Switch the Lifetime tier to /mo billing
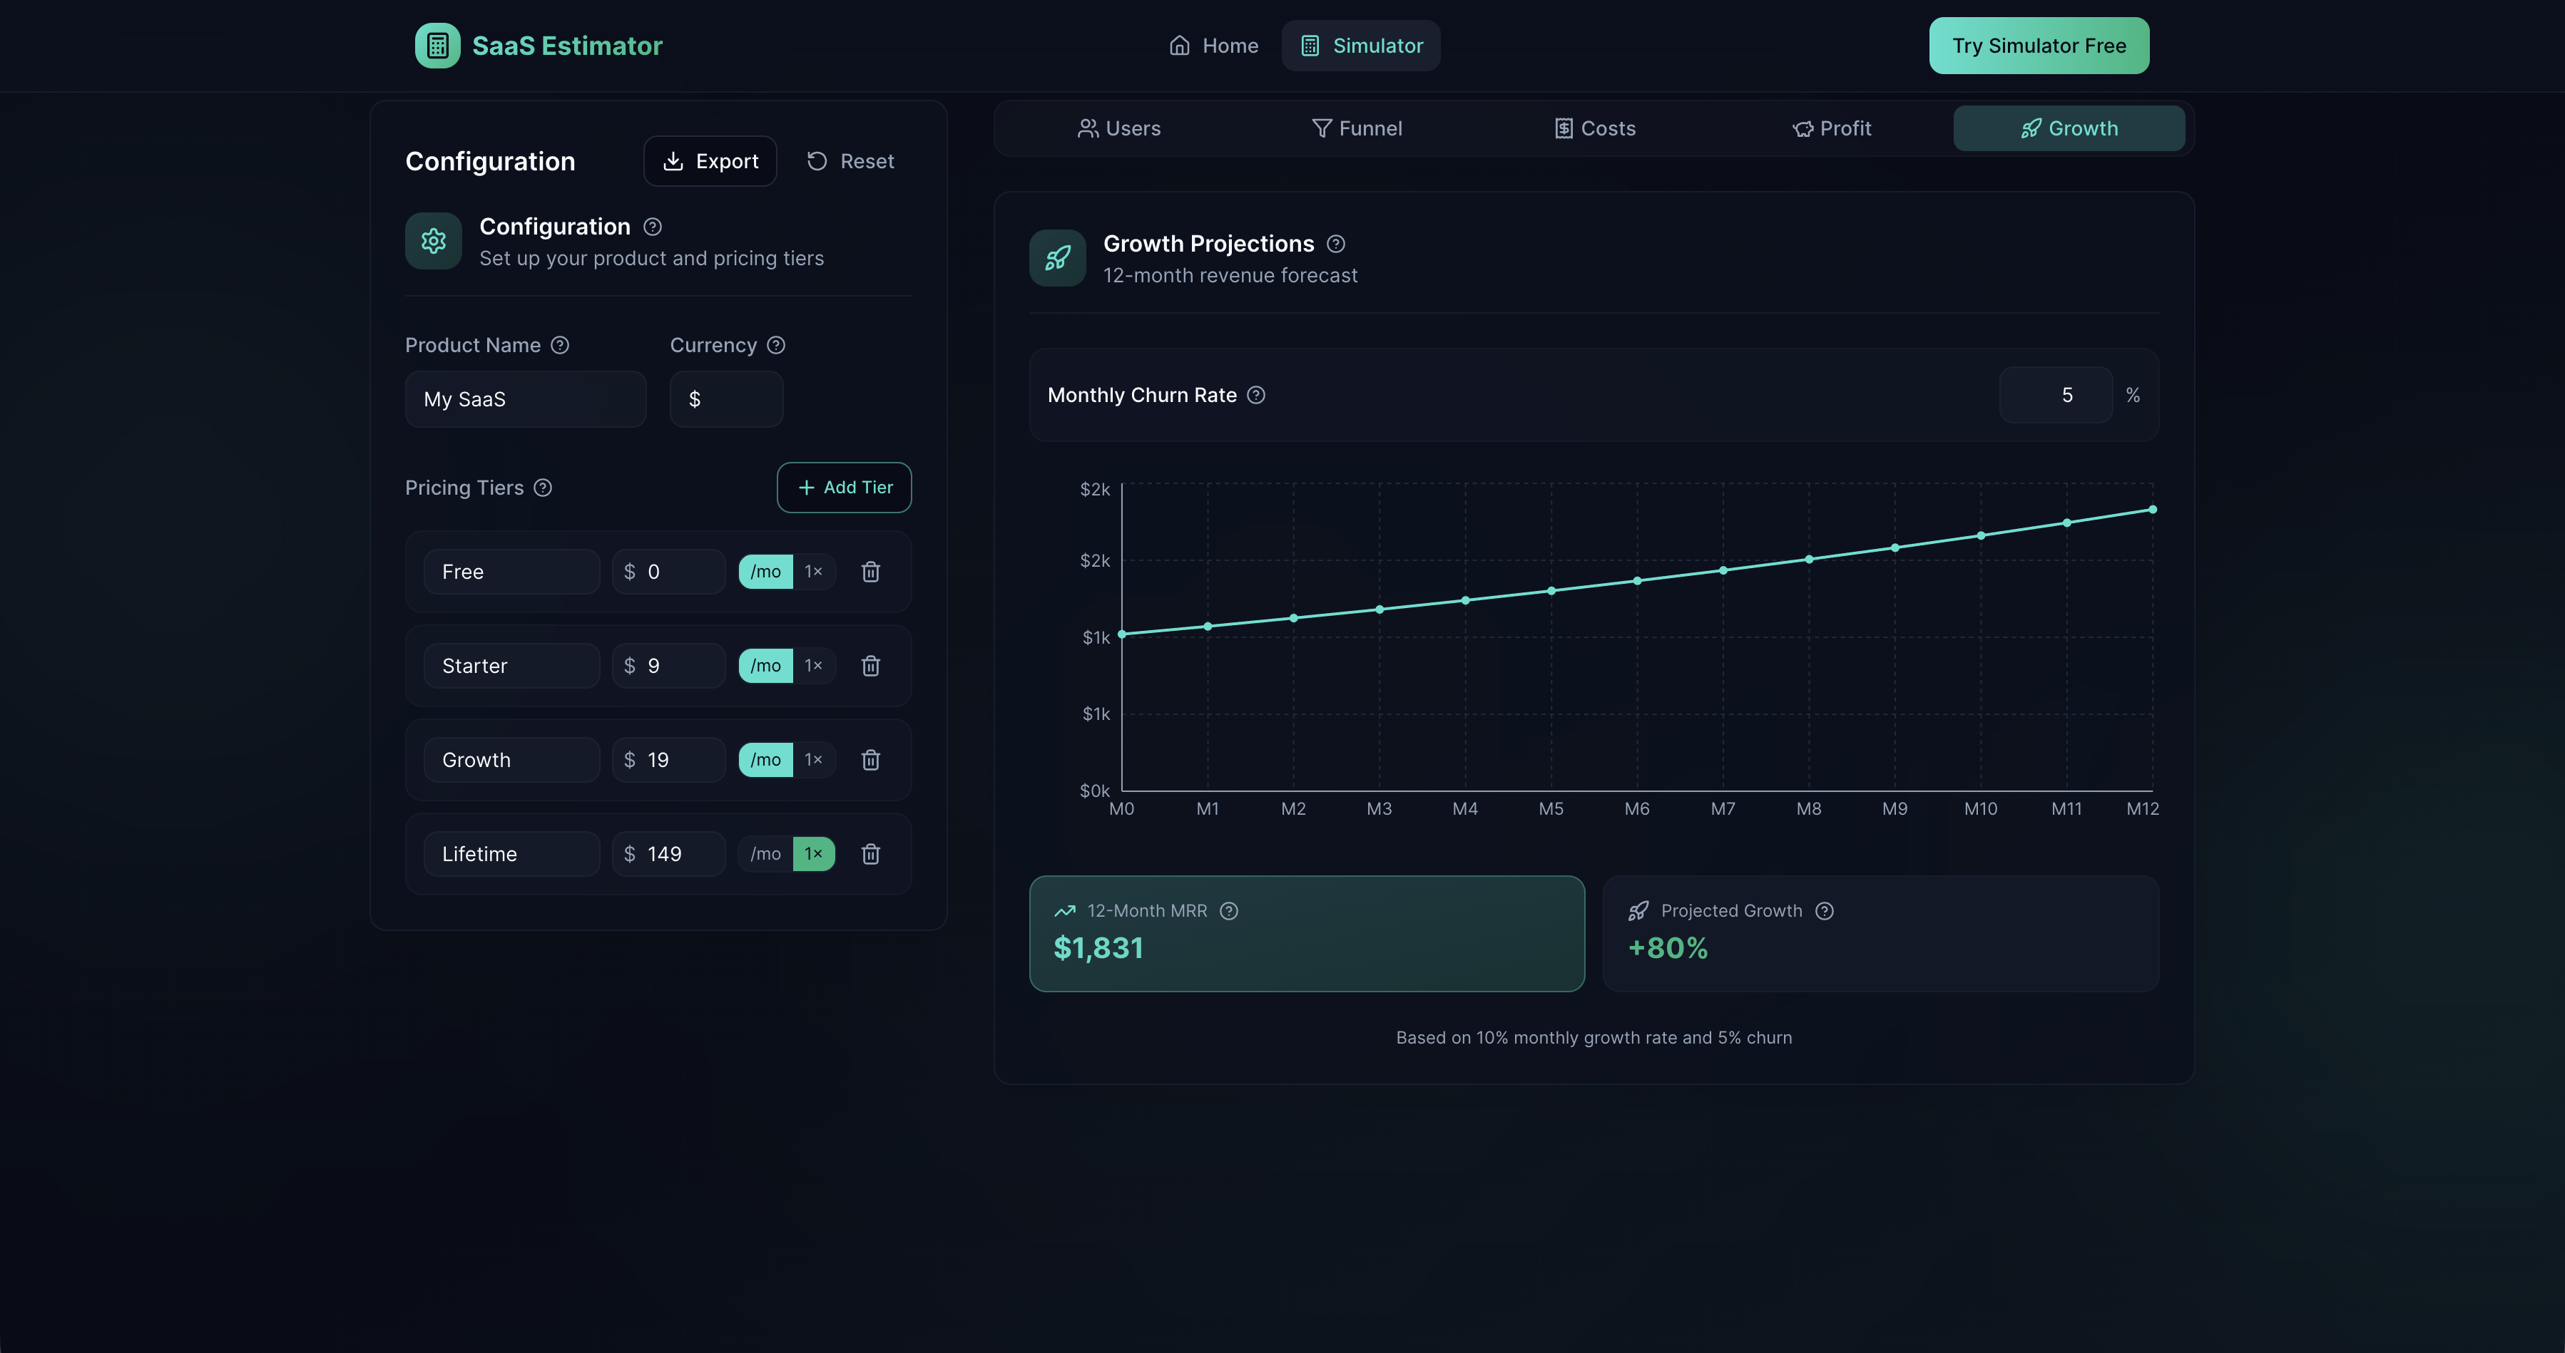 [764, 853]
